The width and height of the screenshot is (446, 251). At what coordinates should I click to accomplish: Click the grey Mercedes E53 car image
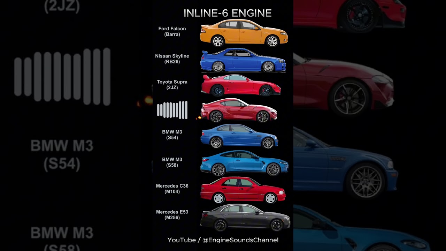245,218
